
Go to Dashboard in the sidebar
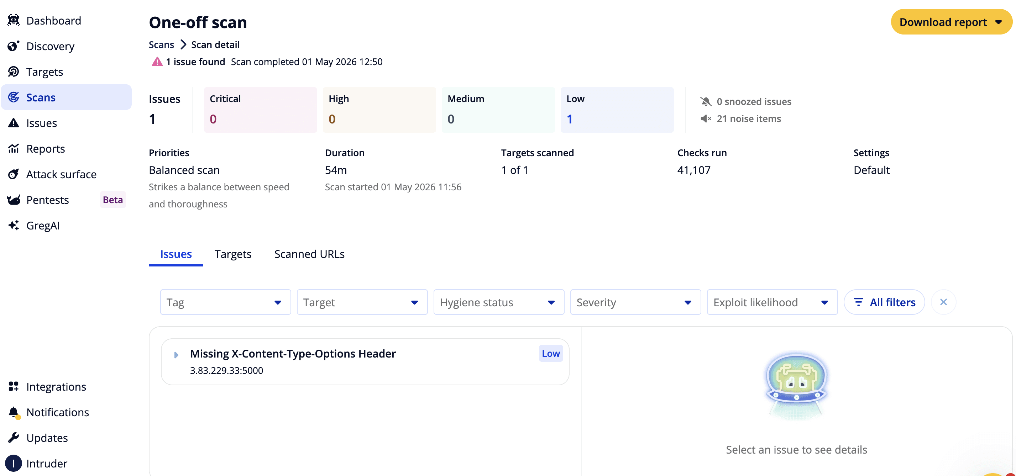[66, 20]
